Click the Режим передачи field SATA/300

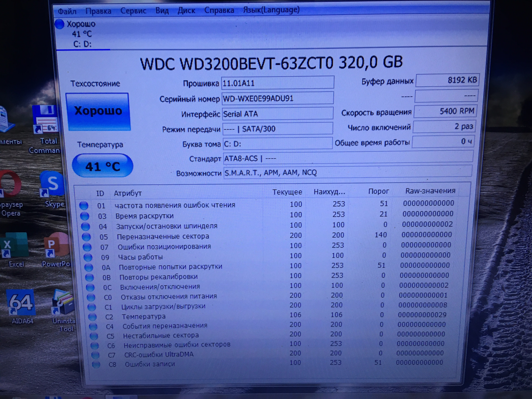278,129
